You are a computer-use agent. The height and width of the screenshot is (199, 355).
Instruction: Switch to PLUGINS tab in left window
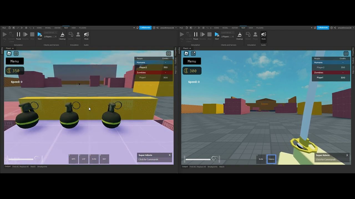[83, 28]
